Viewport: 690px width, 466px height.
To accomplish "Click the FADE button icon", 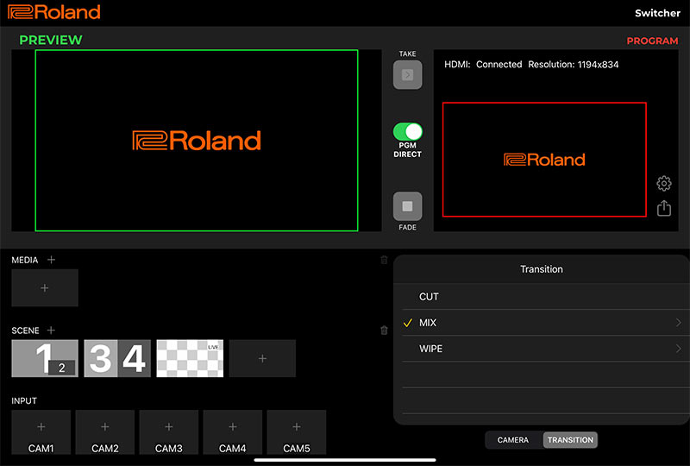I will 407,206.
